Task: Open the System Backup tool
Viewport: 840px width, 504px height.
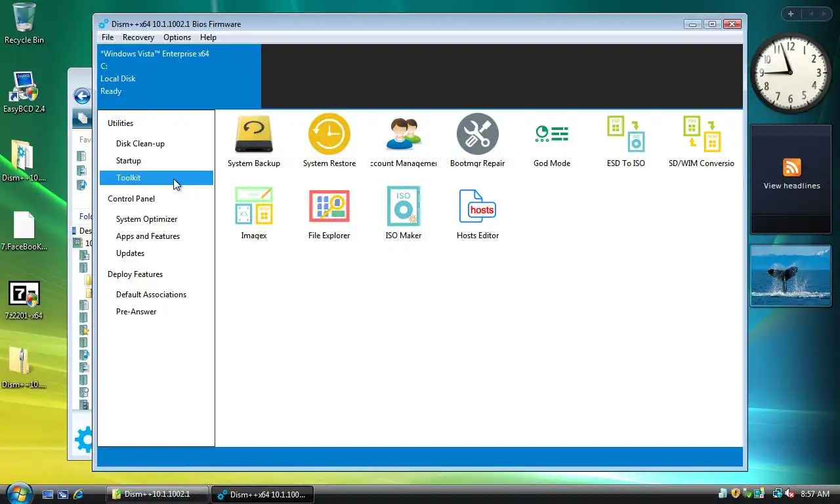Action: click(x=254, y=141)
